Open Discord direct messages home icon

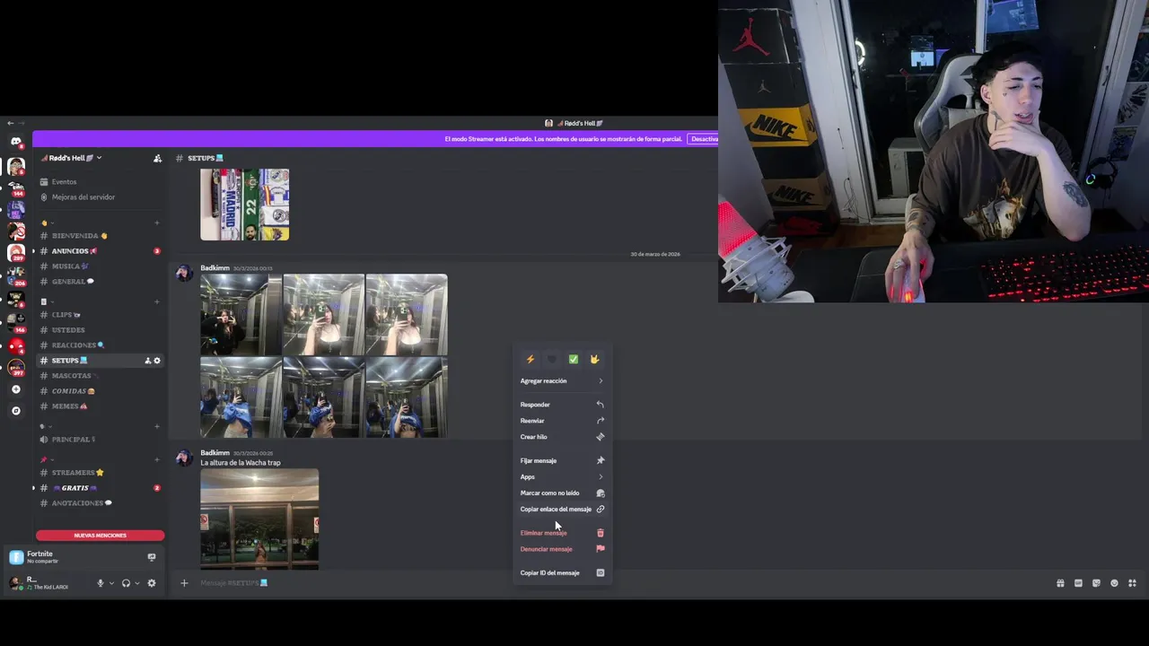coord(16,142)
